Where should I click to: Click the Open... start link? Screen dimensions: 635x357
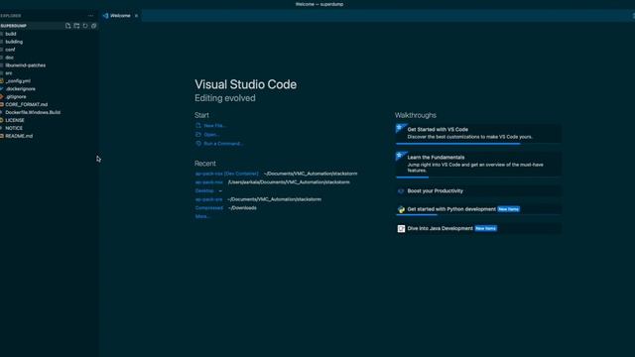coord(207,135)
